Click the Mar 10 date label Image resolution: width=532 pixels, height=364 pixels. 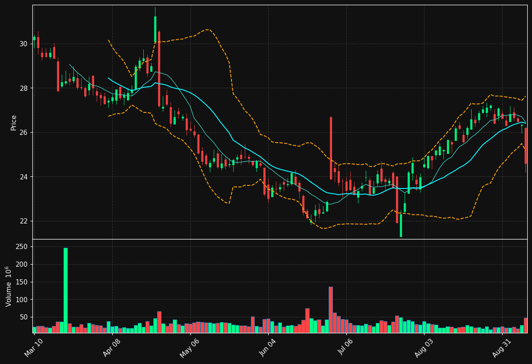click(x=34, y=348)
